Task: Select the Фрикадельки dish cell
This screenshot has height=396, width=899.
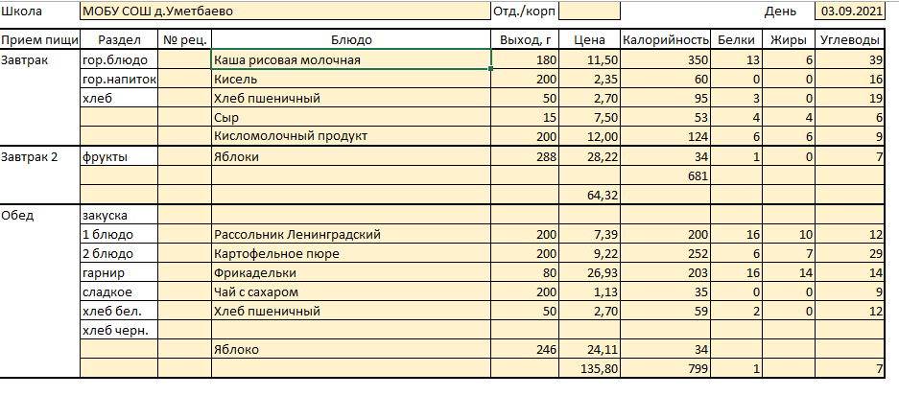Action: click(351, 273)
